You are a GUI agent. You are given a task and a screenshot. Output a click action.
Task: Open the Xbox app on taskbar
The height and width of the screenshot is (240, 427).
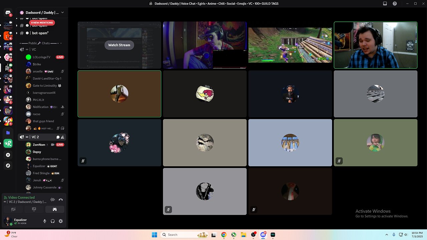[x=234, y=235]
